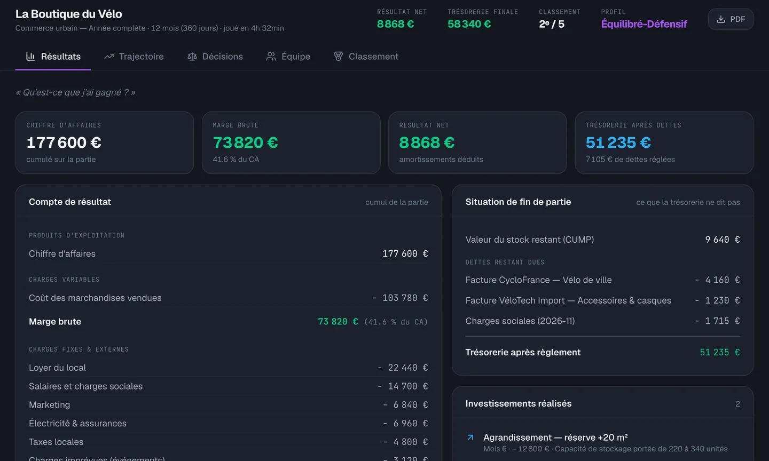Click the Coût des marchandises vendues row
Viewport: 769px width, 461px height.
(229, 298)
